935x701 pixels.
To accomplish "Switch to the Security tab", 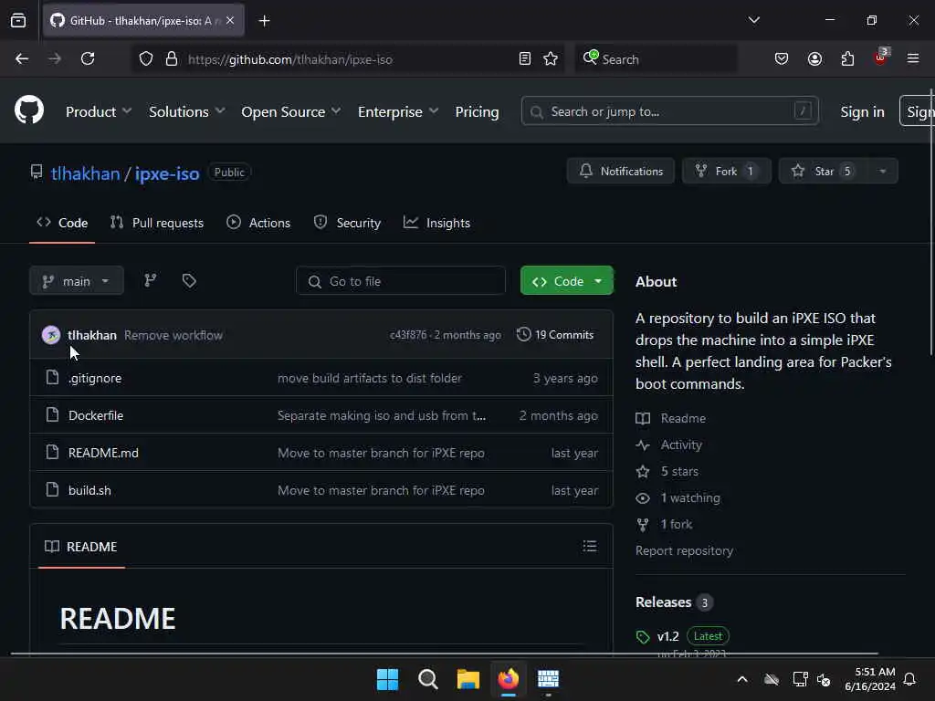I will [347, 223].
